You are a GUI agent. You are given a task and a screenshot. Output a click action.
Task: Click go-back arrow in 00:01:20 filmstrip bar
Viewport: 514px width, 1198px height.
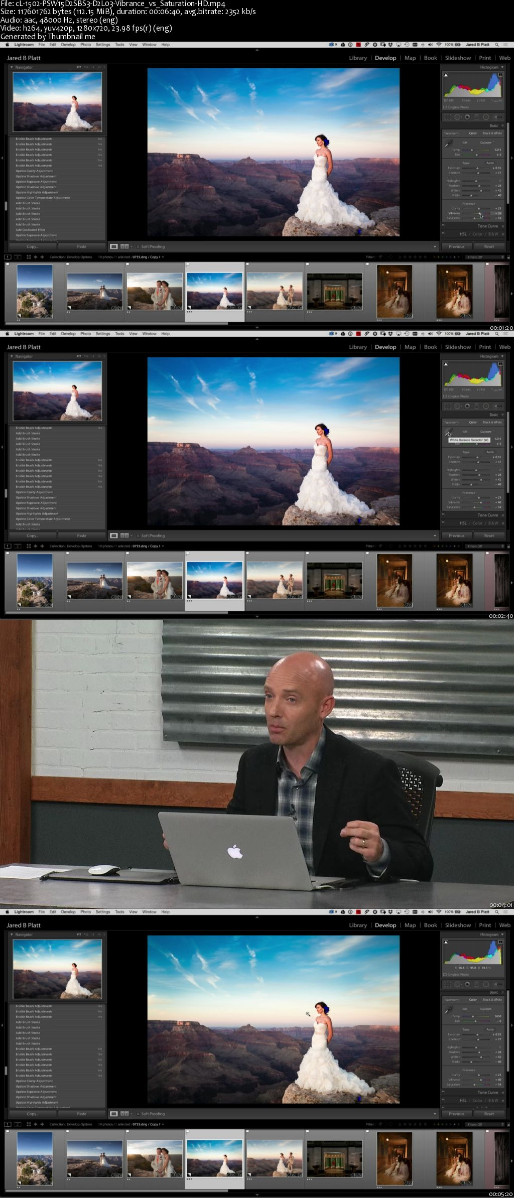(35, 257)
